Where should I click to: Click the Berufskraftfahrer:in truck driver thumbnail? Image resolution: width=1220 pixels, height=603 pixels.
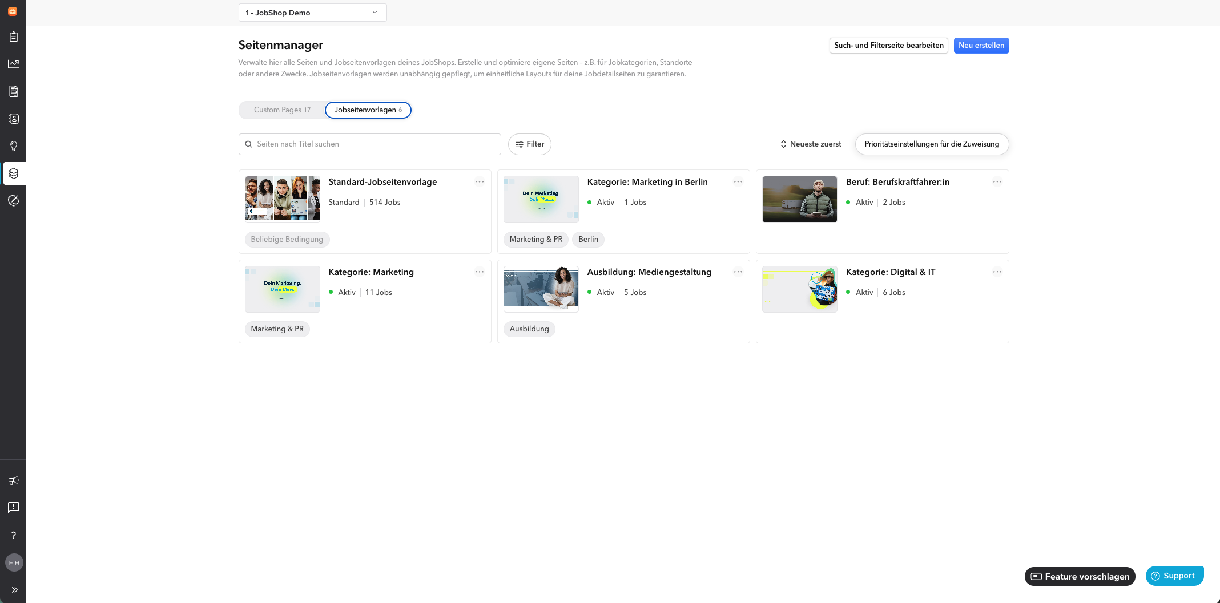(800, 199)
